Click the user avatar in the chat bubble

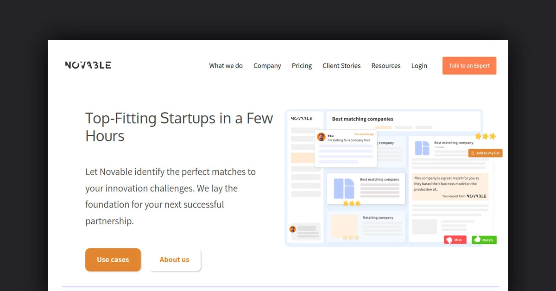[321, 137]
